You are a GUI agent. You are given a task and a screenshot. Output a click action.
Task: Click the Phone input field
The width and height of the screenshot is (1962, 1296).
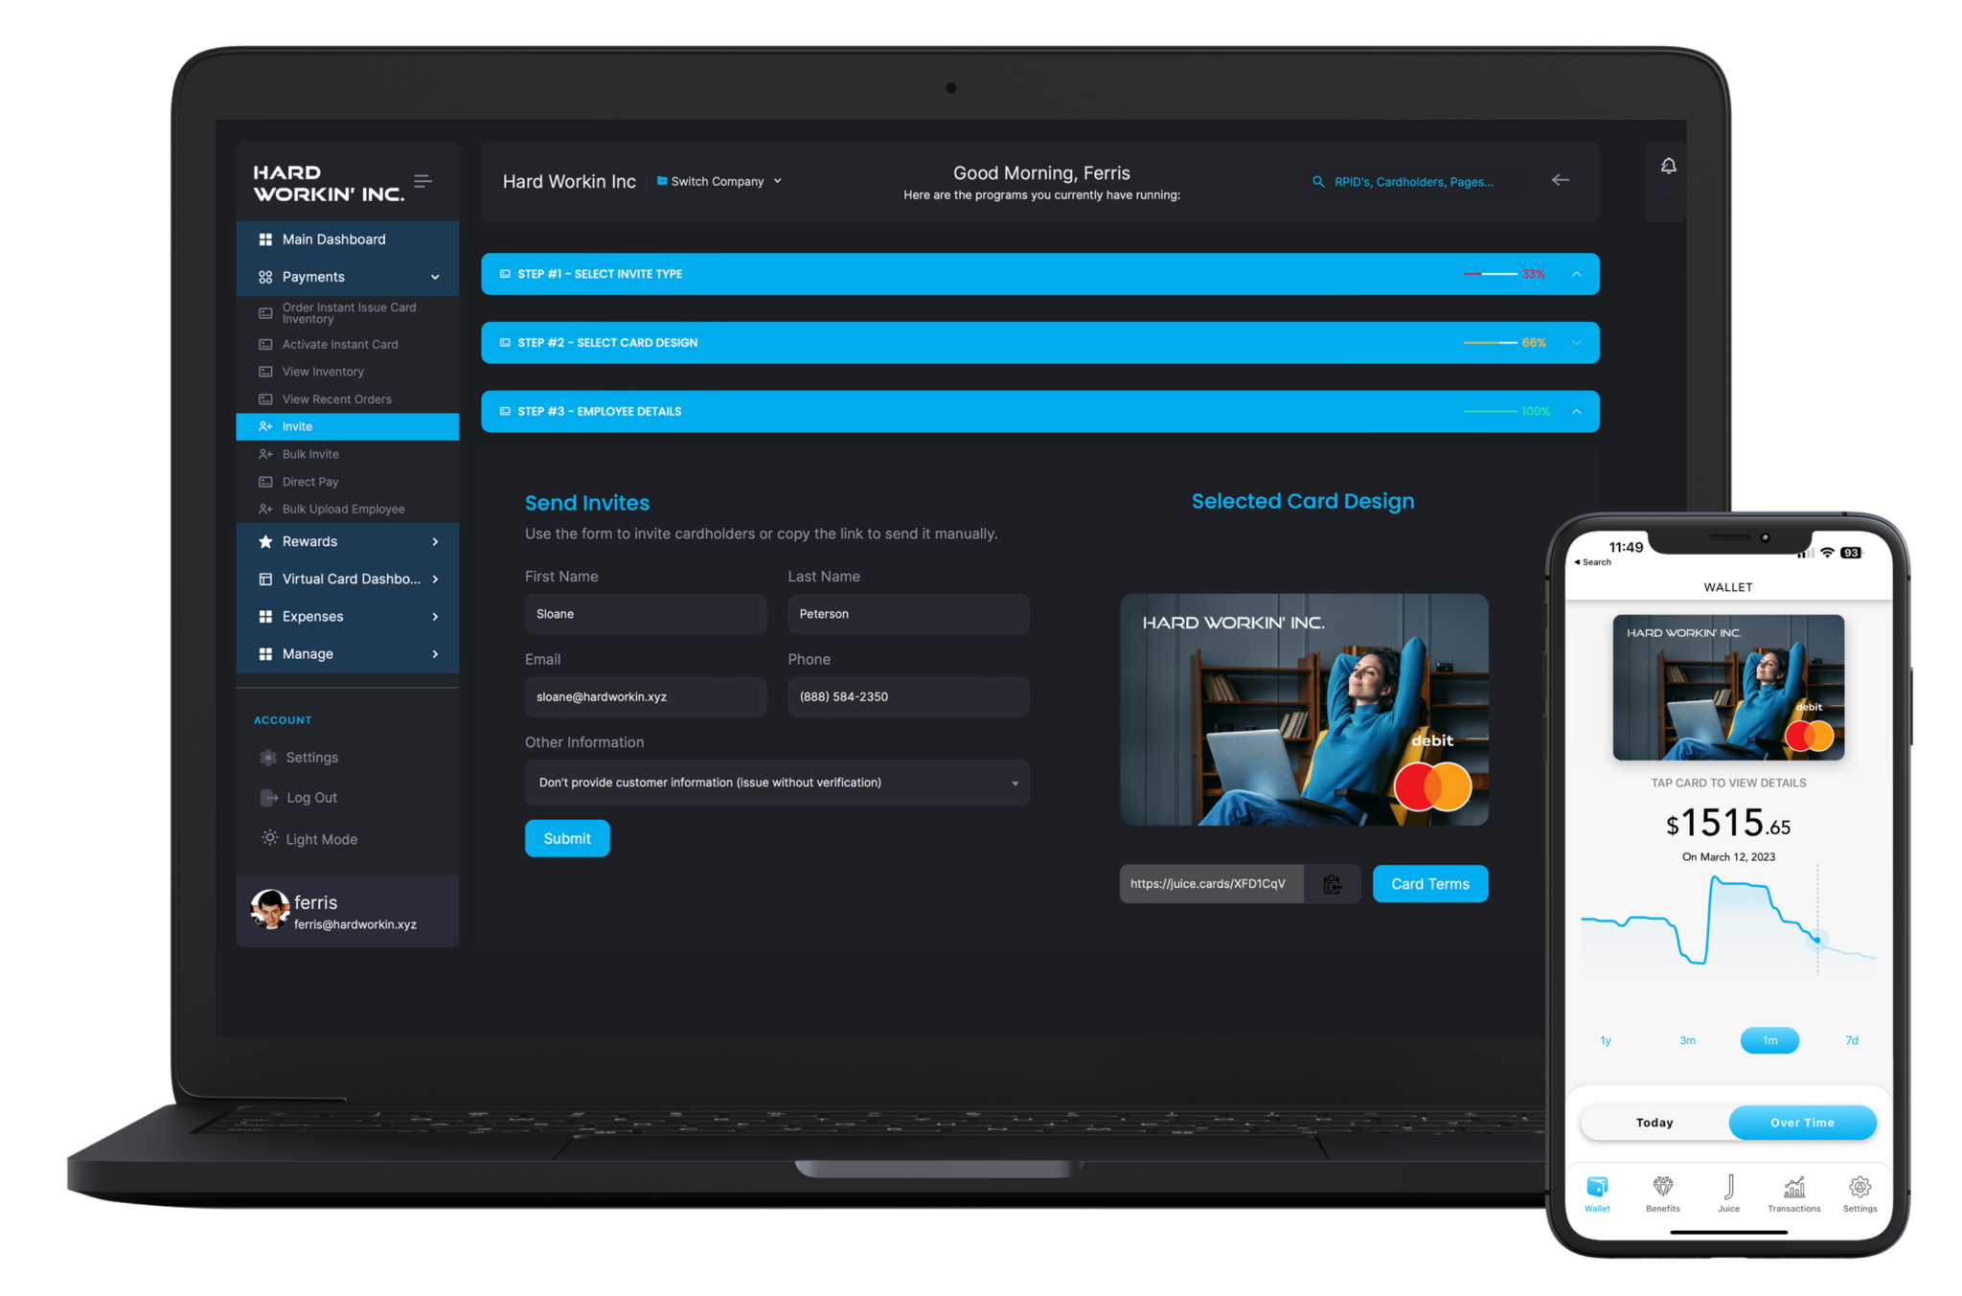point(908,696)
